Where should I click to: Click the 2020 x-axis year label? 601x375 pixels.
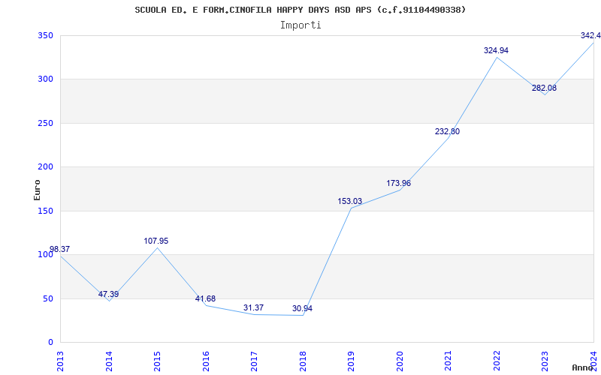click(x=400, y=361)
